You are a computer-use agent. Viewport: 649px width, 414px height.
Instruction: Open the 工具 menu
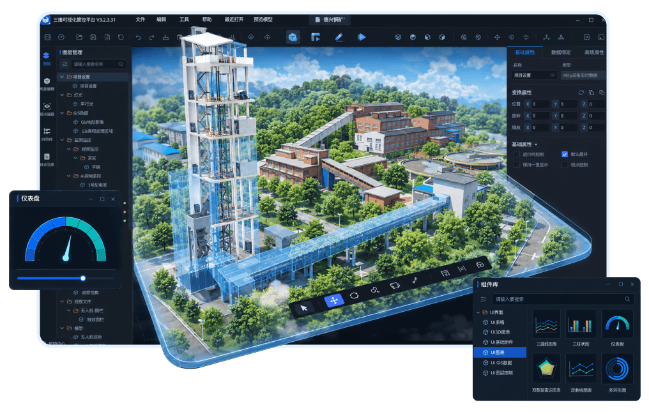(184, 19)
